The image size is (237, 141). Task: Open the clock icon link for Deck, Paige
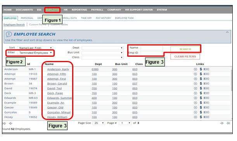[195, 93]
